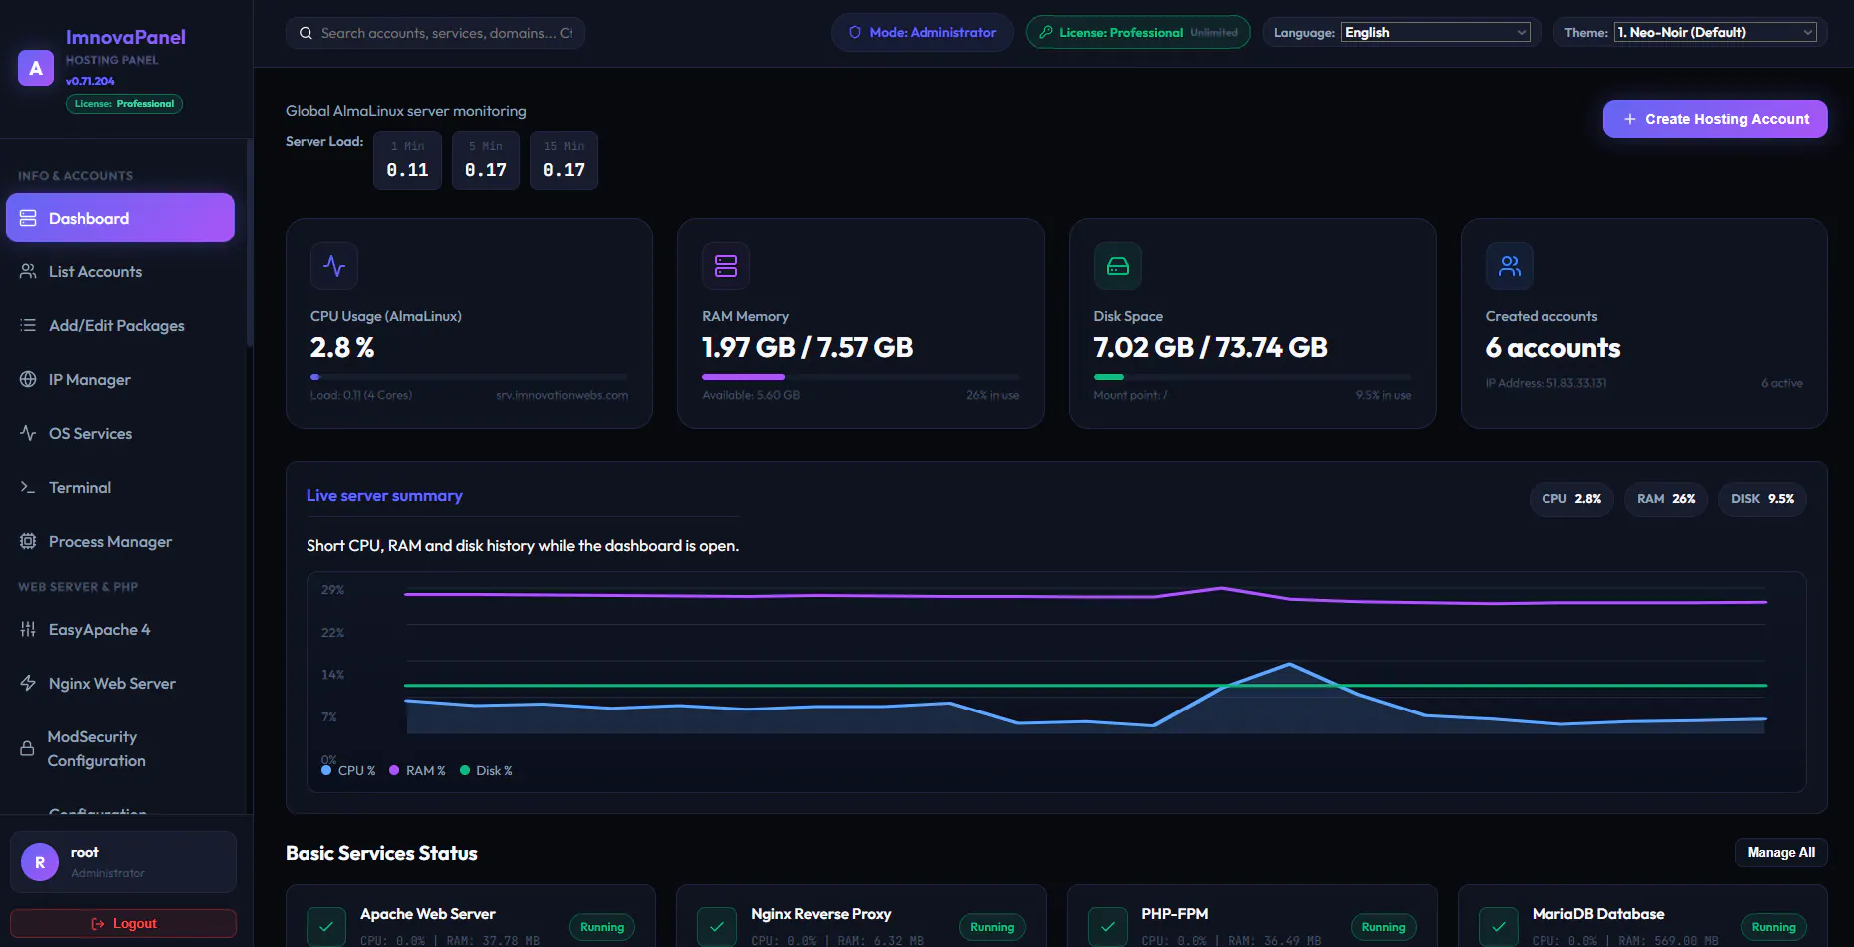Screen dimensions: 1854x947
Task: Open EasyApache 4 page
Action: coord(120,629)
